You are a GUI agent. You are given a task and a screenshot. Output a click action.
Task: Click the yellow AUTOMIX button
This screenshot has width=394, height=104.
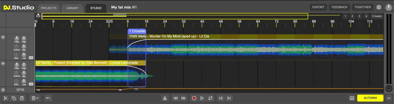[x=370, y=98]
